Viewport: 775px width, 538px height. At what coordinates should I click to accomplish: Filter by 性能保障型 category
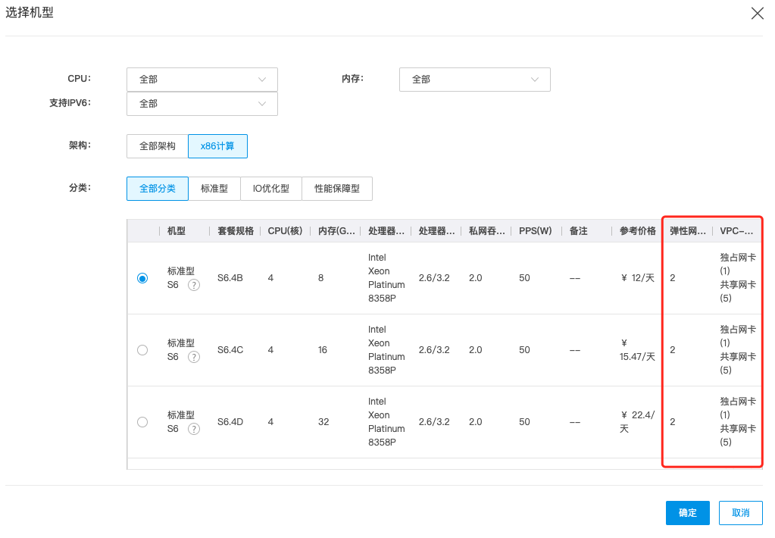[x=337, y=189]
